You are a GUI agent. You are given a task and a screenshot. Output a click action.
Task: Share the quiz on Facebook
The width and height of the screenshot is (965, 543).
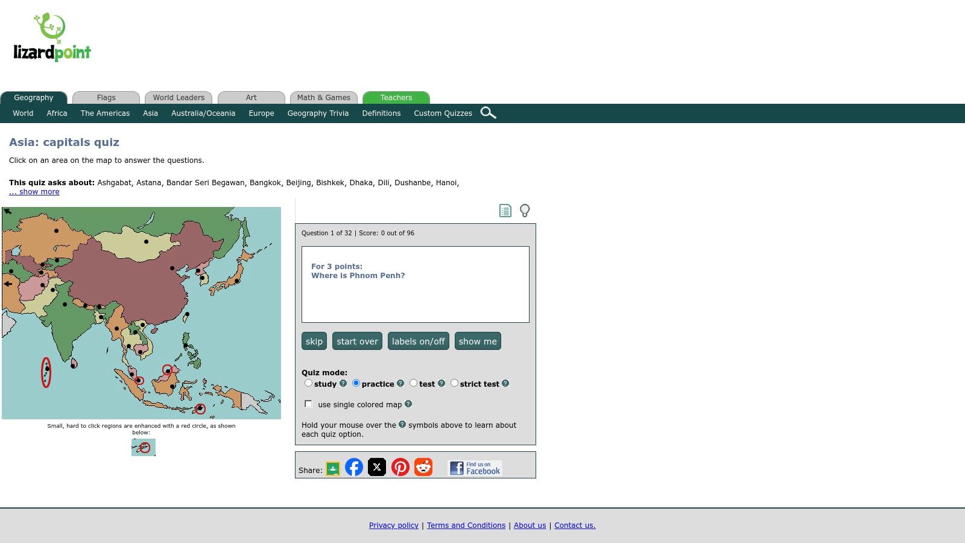tap(355, 466)
